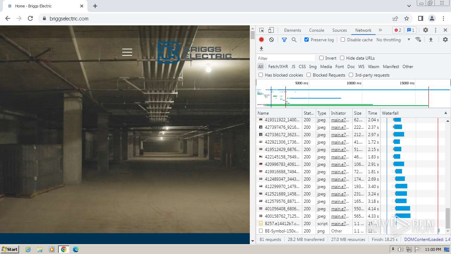
Task: Enable Disable cache checkbox
Action: pos(343,40)
